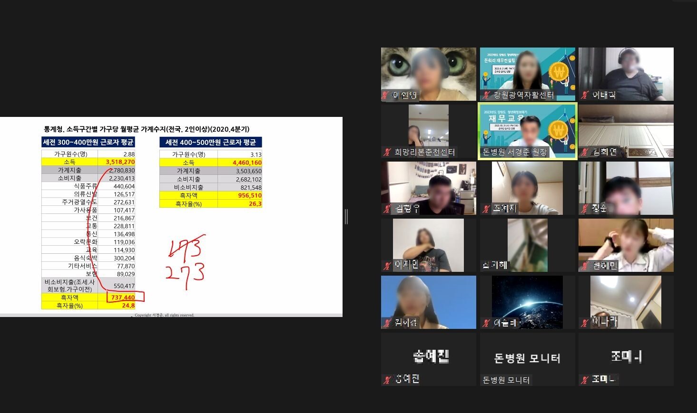The width and height of the screenshot is (697, 413).
Task: Click muted mic icon on 김희연 tile
Action: click(x=584, y=153)
